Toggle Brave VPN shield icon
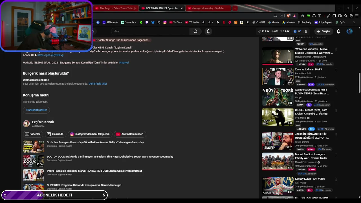 (351, 16)
